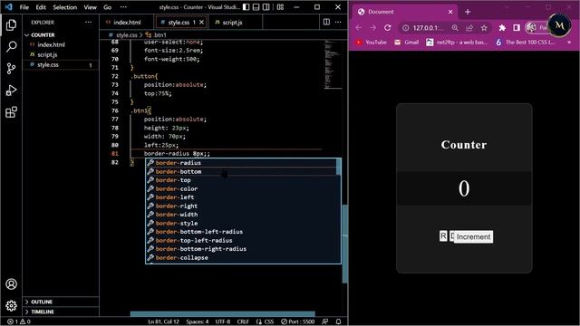
Task: Click the horizontal editor scrollbar
Action: click(x=222, y=314)
